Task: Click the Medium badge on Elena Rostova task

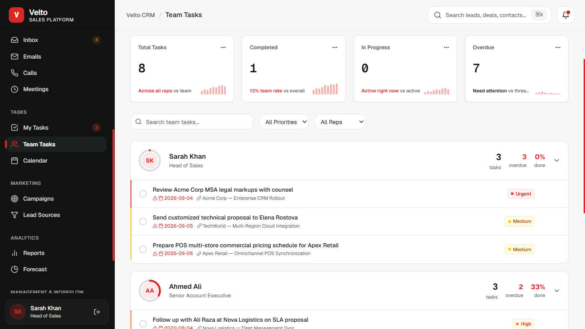Action: point(519,222)
